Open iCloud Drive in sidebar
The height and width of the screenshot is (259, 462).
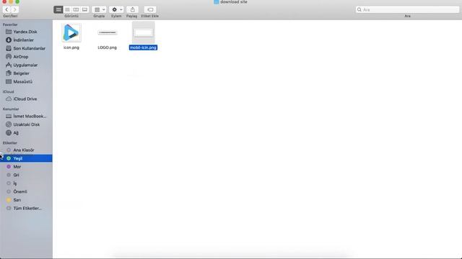click(26, 99)
